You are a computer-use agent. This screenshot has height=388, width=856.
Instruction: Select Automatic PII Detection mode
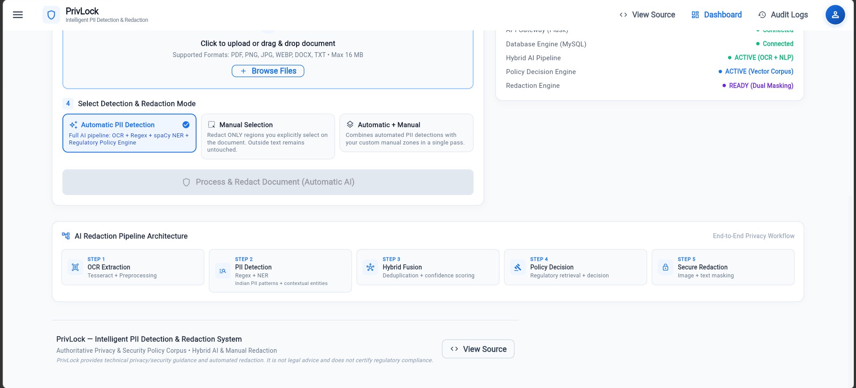(x=129, y=133)
